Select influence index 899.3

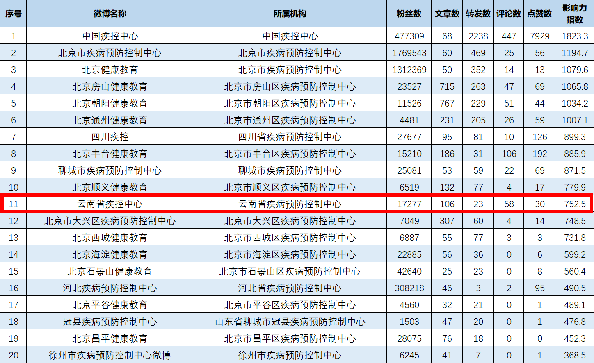(x=575, y=137)
